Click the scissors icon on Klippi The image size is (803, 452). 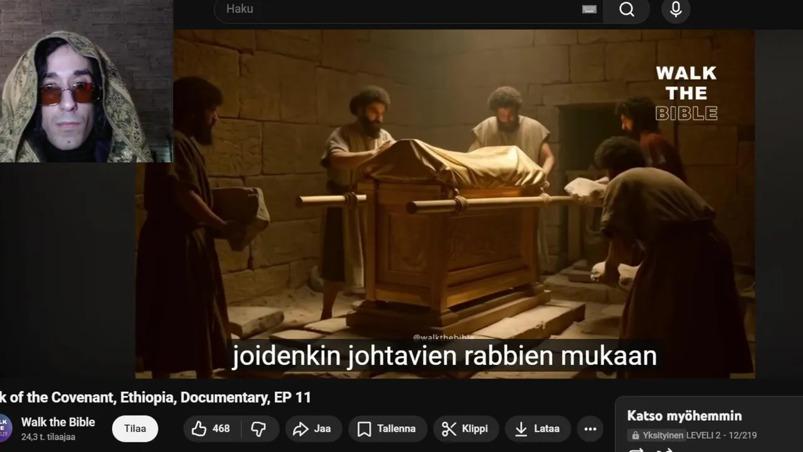pyautogui.click(x=449, y=429)
